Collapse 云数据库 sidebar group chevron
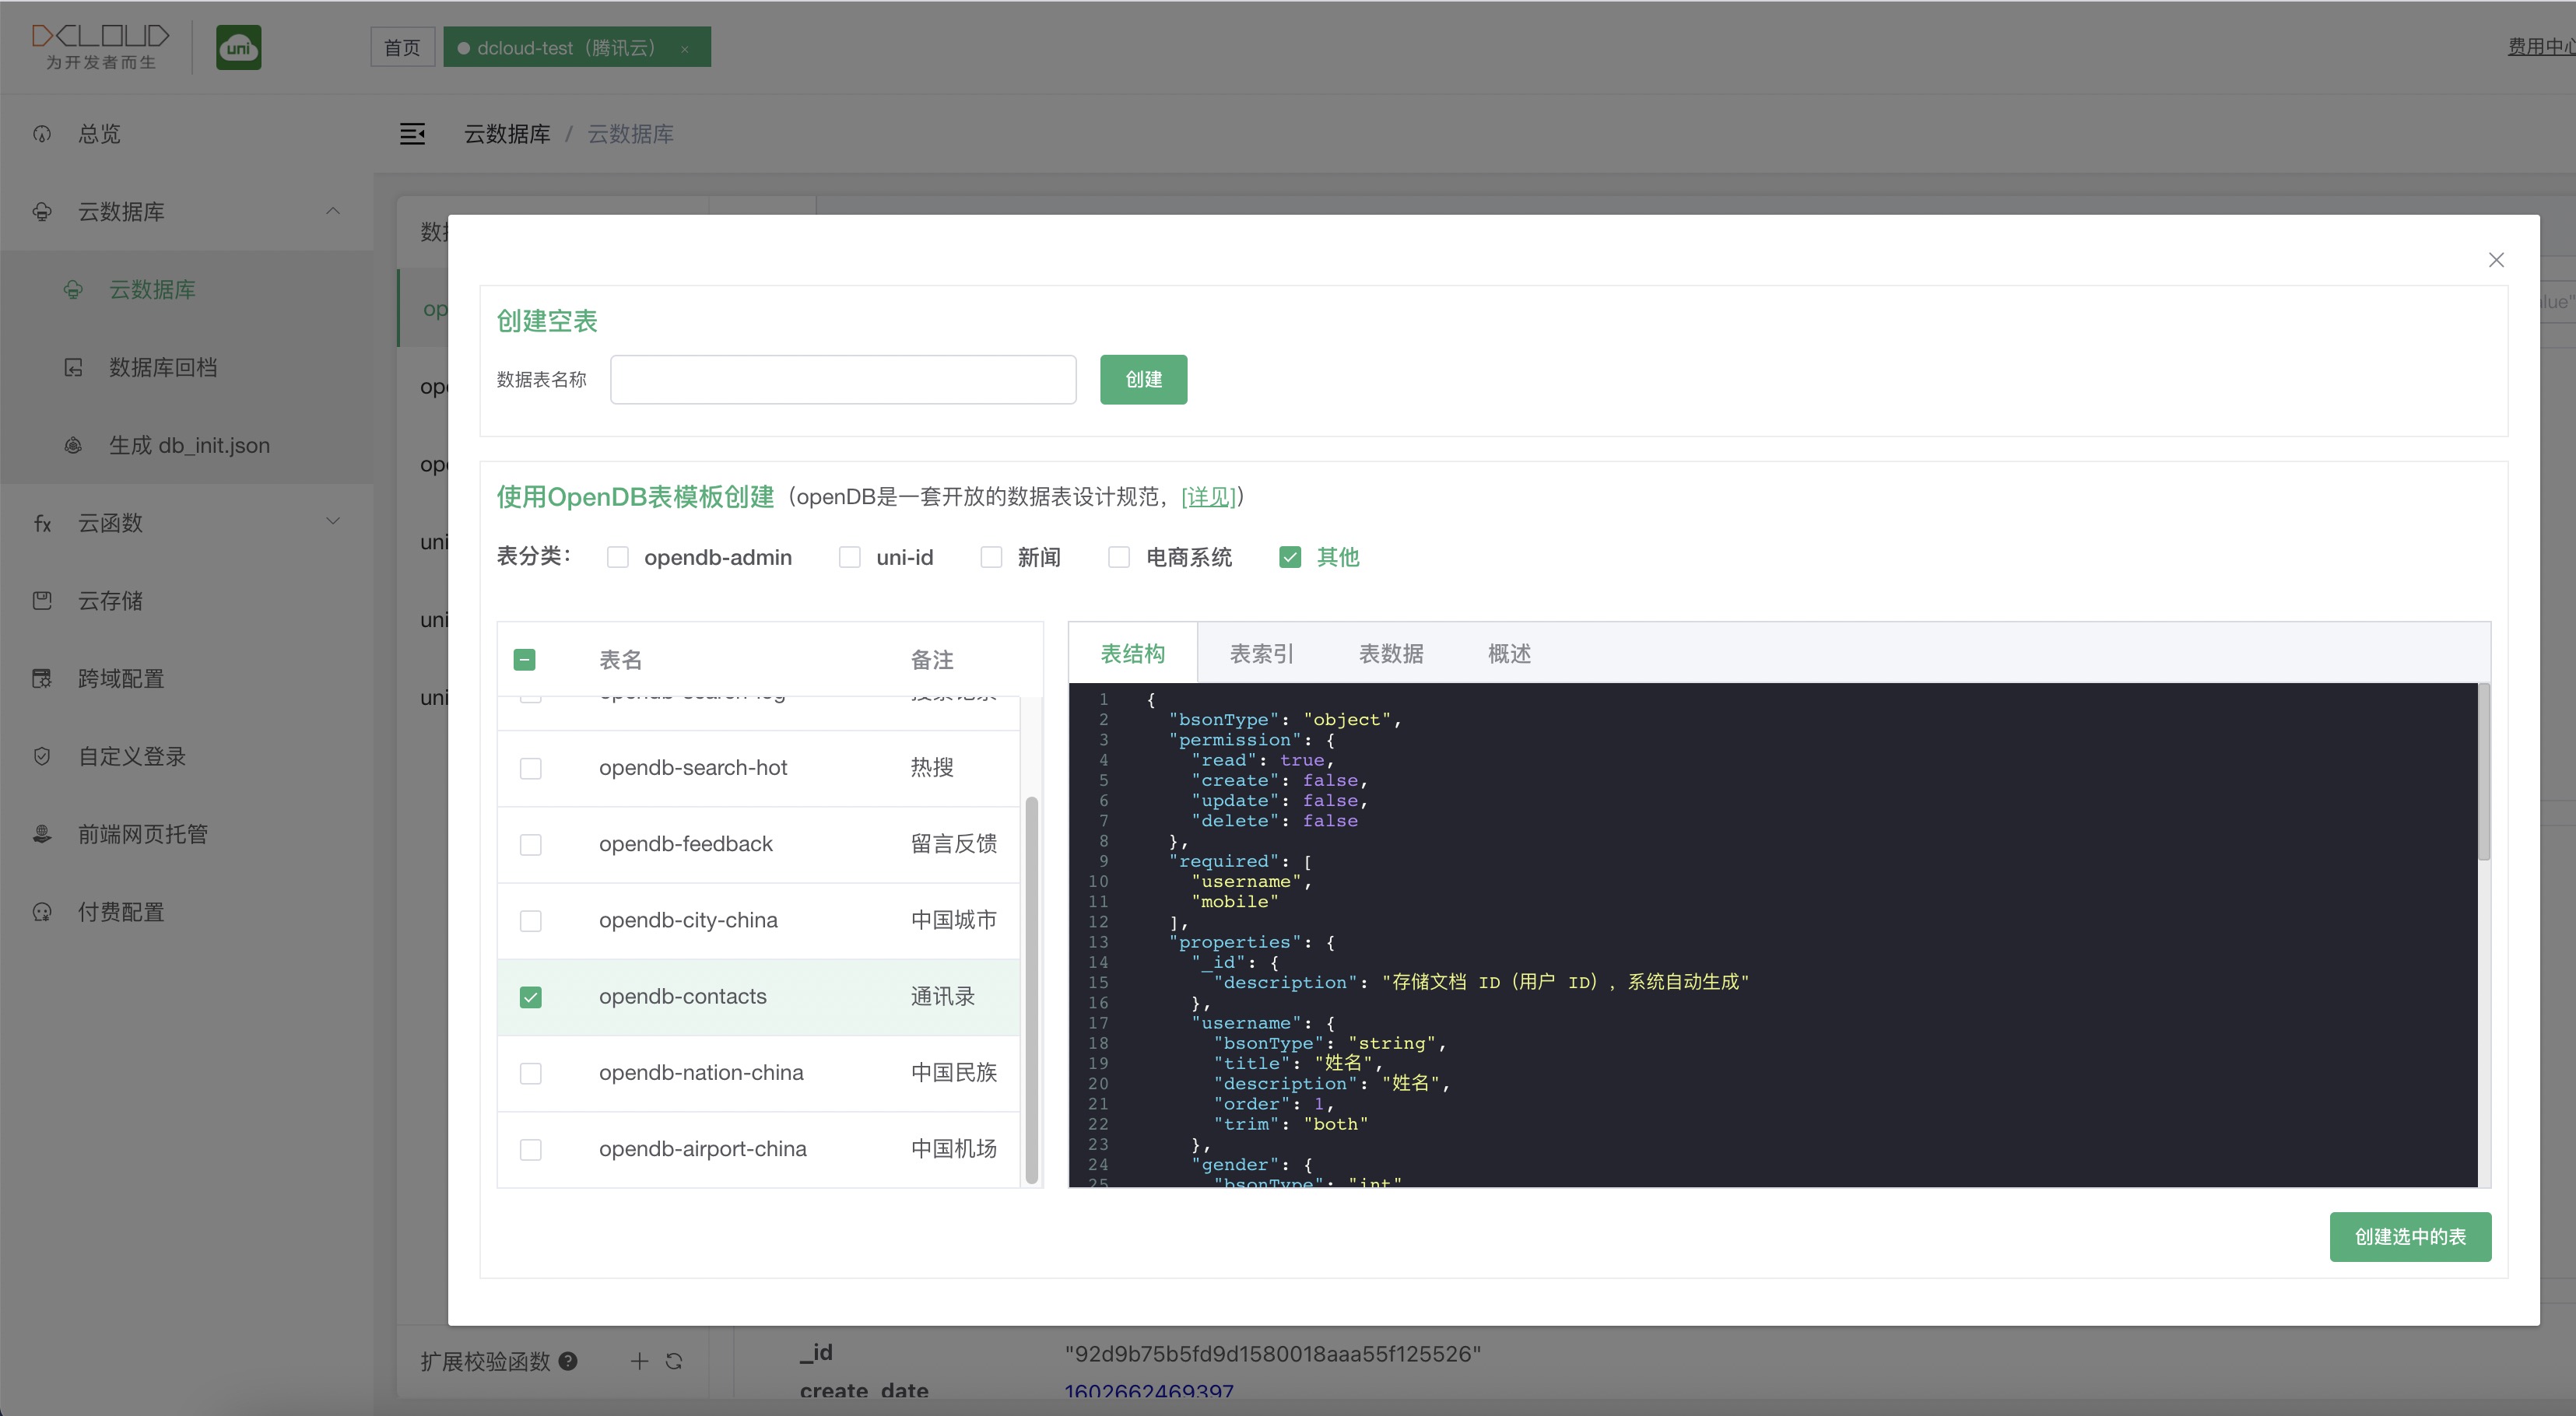This screenshot has height=1416, width=2576. pos(333,211)
